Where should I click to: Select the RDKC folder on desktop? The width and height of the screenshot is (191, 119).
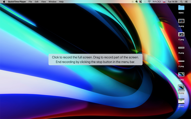[x=181, y=8]
